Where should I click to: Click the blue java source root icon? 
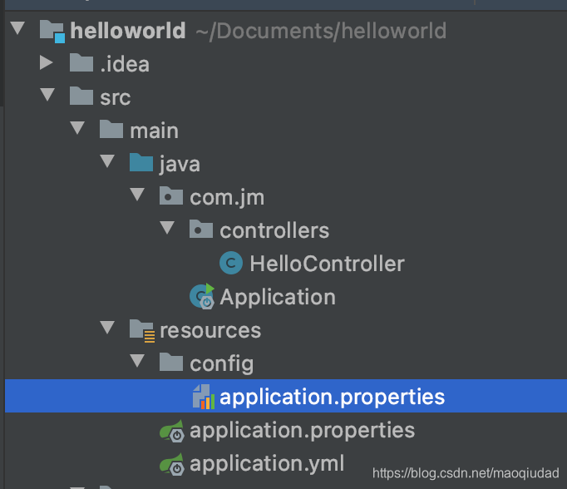[141, 162]
